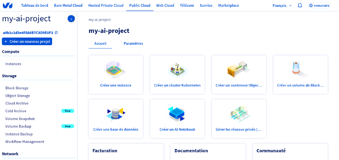339x160 pixels.
Task: Open Instance Backup sidebar link
Action: point(19,134)
